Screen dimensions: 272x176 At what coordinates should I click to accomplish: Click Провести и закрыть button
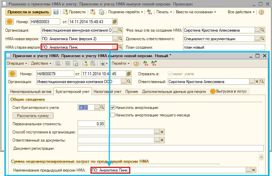pyautogui.click(x=28, y=12)
